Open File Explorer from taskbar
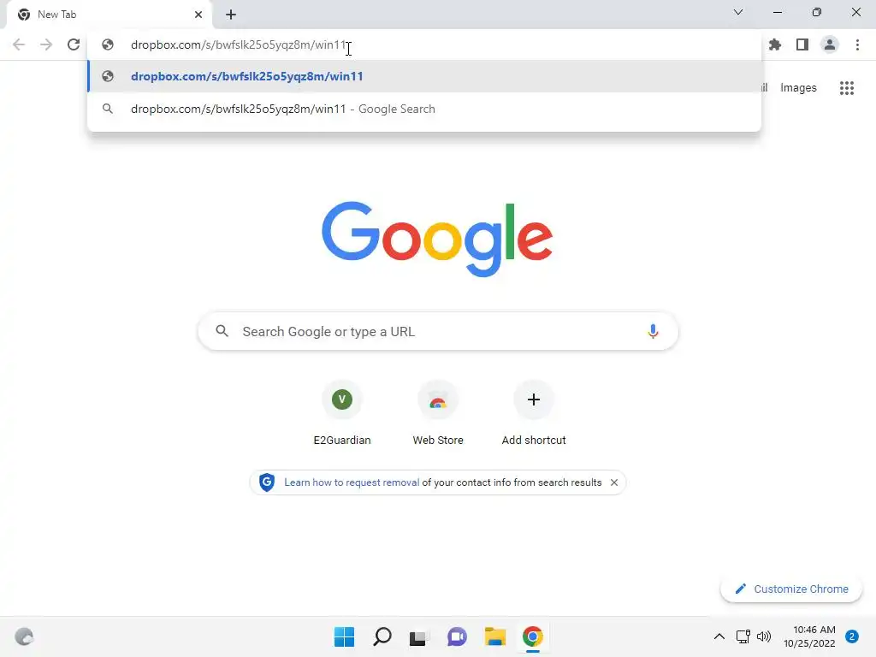 coord(495,636)
